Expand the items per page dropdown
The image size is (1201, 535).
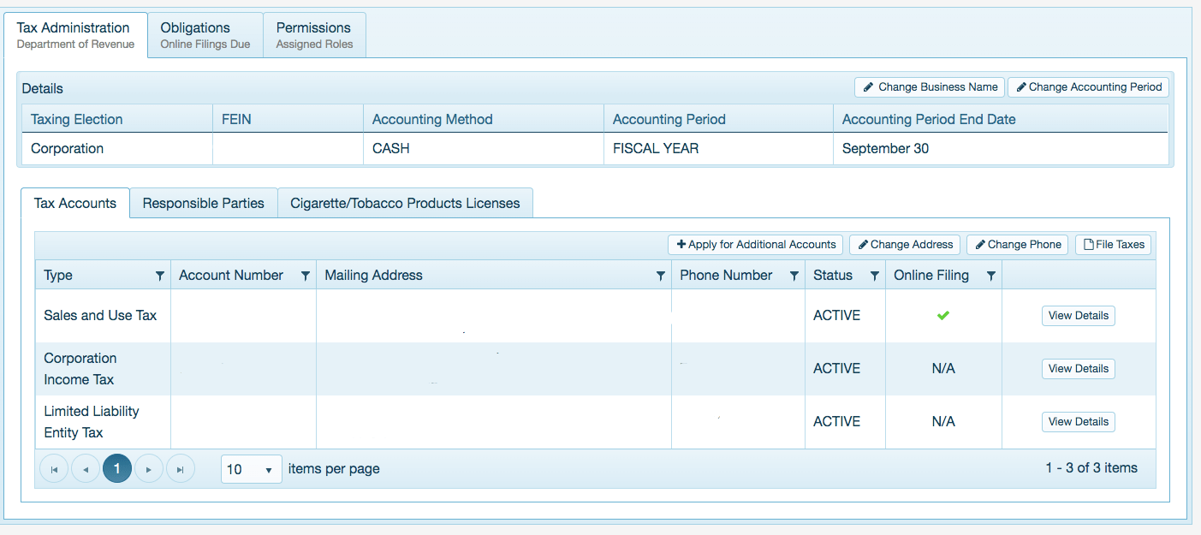[x=251, y=469]
